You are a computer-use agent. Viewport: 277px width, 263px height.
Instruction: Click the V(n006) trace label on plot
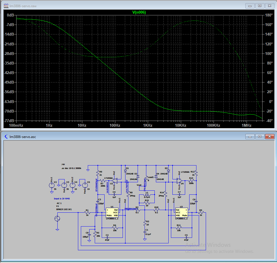coord(139,12)
